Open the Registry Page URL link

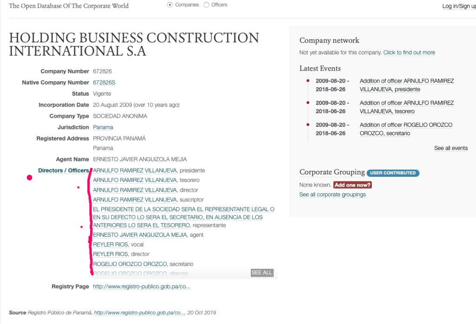[141, 287]
